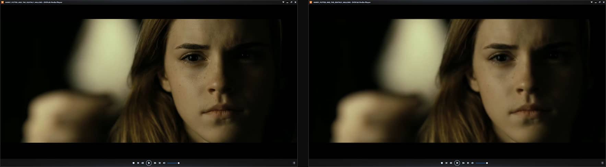Click the video frame in the left player
This screenshot has width=606, height=167.
[x=148, y=81]
